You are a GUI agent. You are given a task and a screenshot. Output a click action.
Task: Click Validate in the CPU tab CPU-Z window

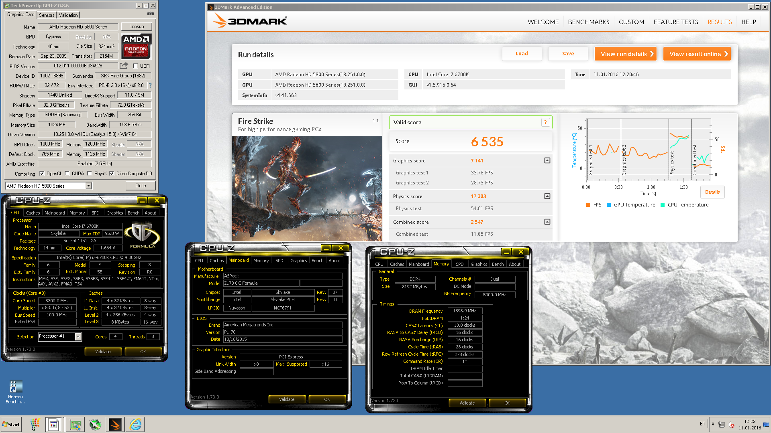(x=103, y=352)
